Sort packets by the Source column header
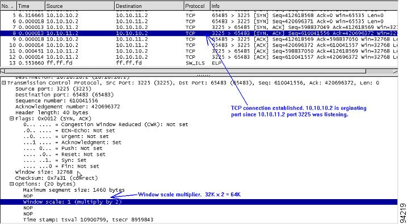 pyautogui.click(x=79, y=6)
